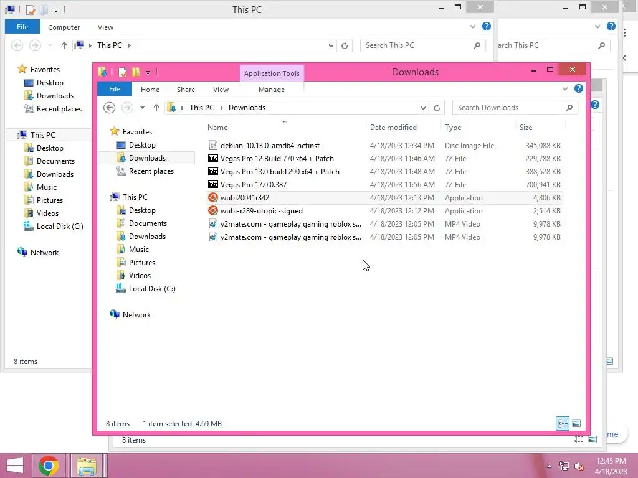638x478 pixels.
Task: Open the Computer tab in This PC window
Action: [x=64, y=27]
